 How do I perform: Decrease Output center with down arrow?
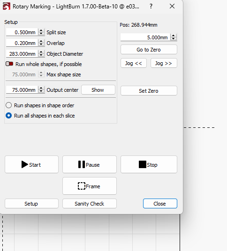coord(41,91)
